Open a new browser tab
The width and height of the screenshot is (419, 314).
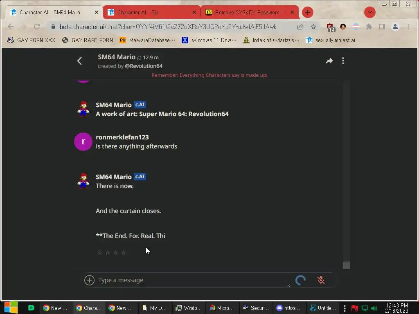click(308, 12)
